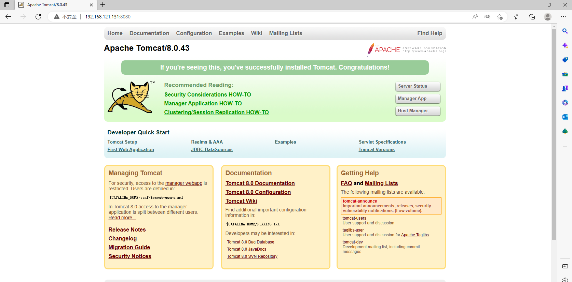Open the JDBC DataSources link
The height and width of the screenshot is (282, 572).
click(x=212, y=150)
